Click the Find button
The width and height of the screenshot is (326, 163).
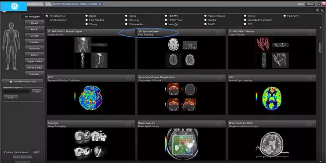tap(36, 92)
